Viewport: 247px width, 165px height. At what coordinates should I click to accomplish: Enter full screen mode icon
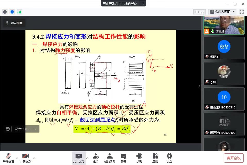(242, 12)
